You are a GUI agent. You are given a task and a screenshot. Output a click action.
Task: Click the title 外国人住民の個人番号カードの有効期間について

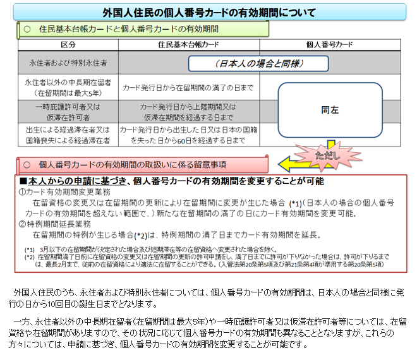pyautogui.click(x=209, y=12)
